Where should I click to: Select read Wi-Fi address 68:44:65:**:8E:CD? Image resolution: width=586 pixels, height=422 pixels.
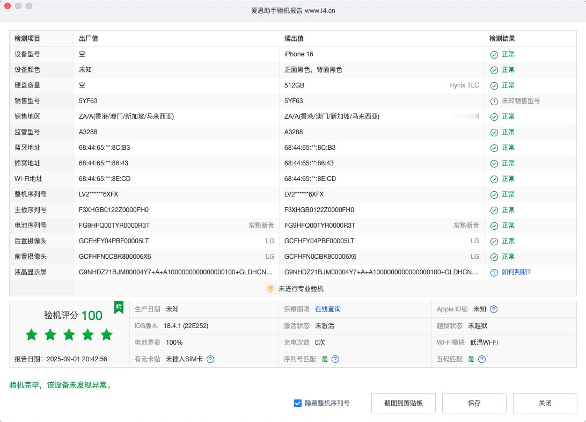310,179
